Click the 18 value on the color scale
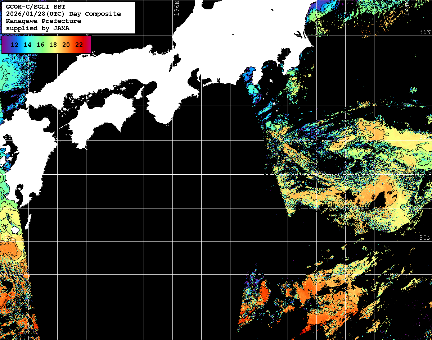 53,45
